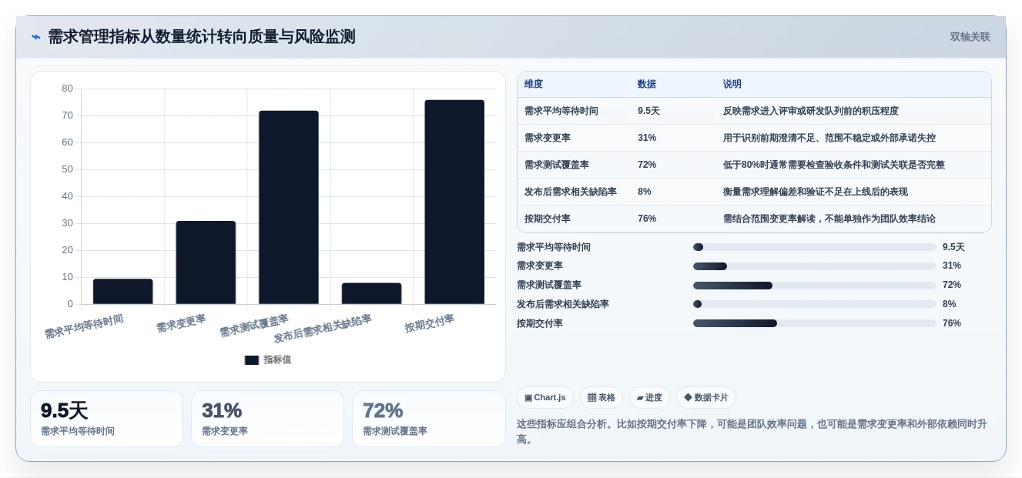1022x478 pixels.
Task: Click the Chart.js tag chip
Action: pos(545,398)
